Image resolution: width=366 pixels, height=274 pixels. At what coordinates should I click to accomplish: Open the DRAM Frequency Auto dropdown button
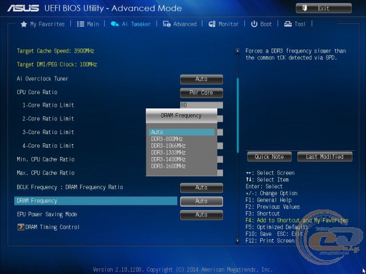click(201, 201)
